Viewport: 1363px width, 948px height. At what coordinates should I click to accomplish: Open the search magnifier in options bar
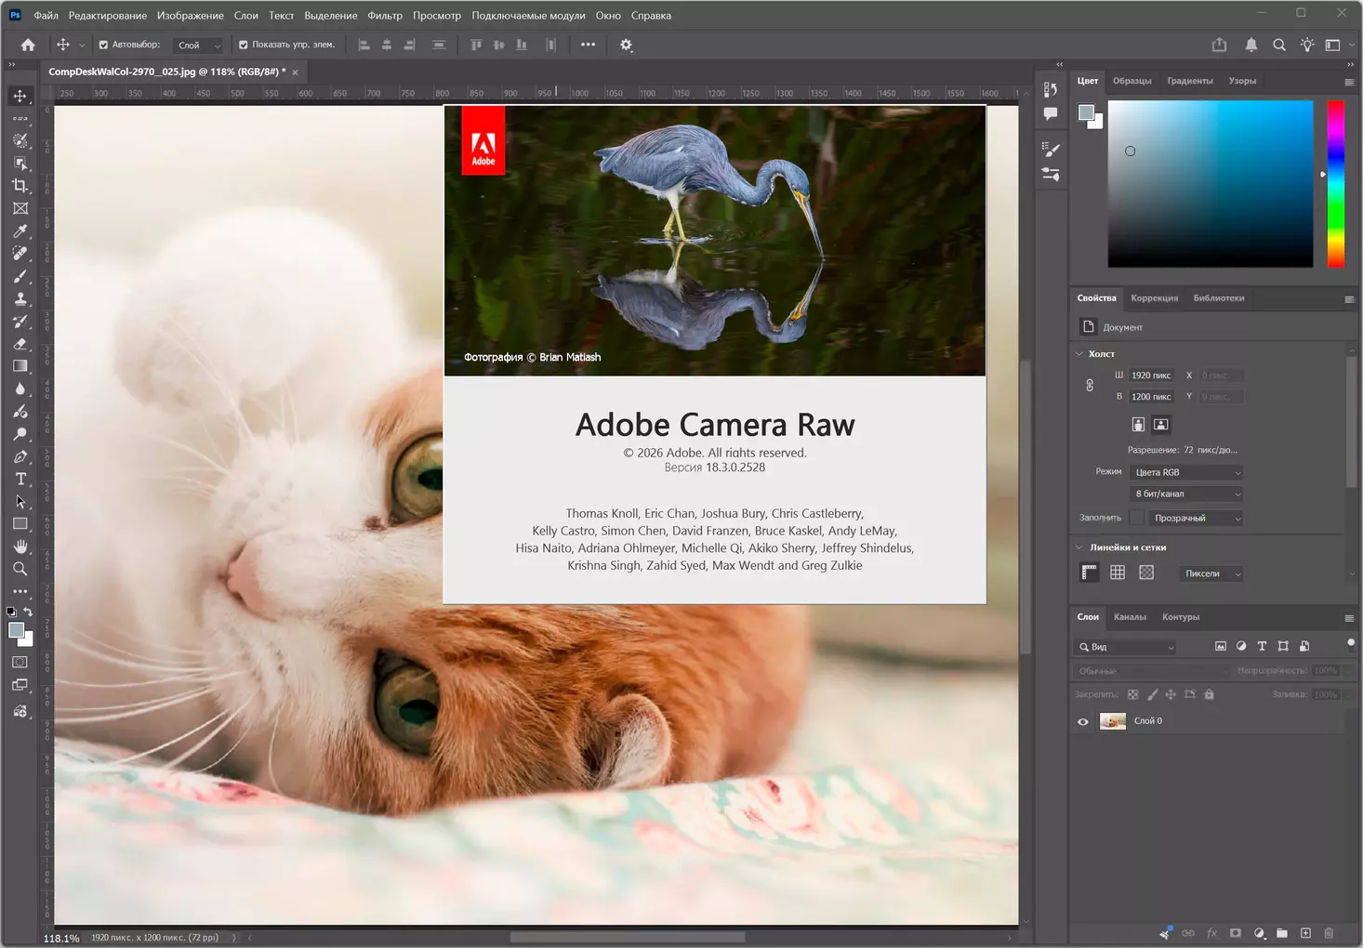[1279, 45]
